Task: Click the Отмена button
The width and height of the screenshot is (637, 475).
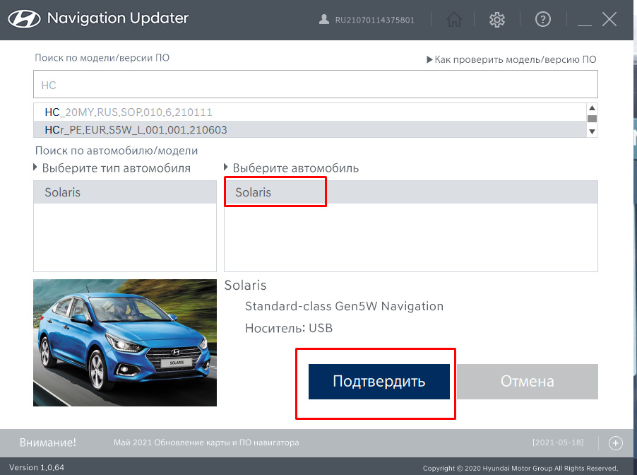Action: (528, 382)
